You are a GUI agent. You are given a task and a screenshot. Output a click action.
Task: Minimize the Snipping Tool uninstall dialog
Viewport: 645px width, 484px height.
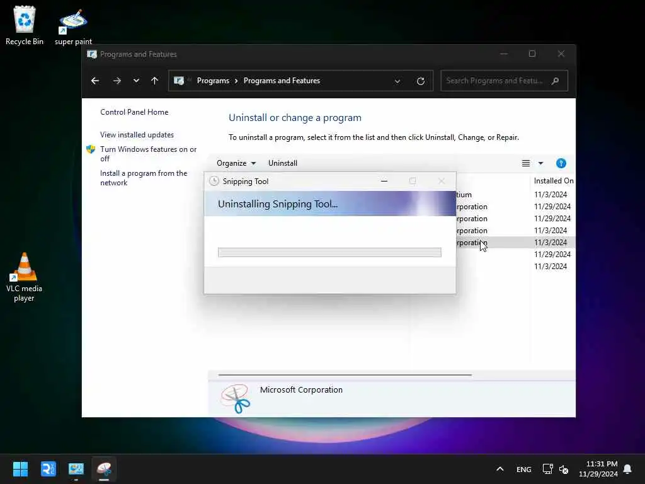[384, 181]
